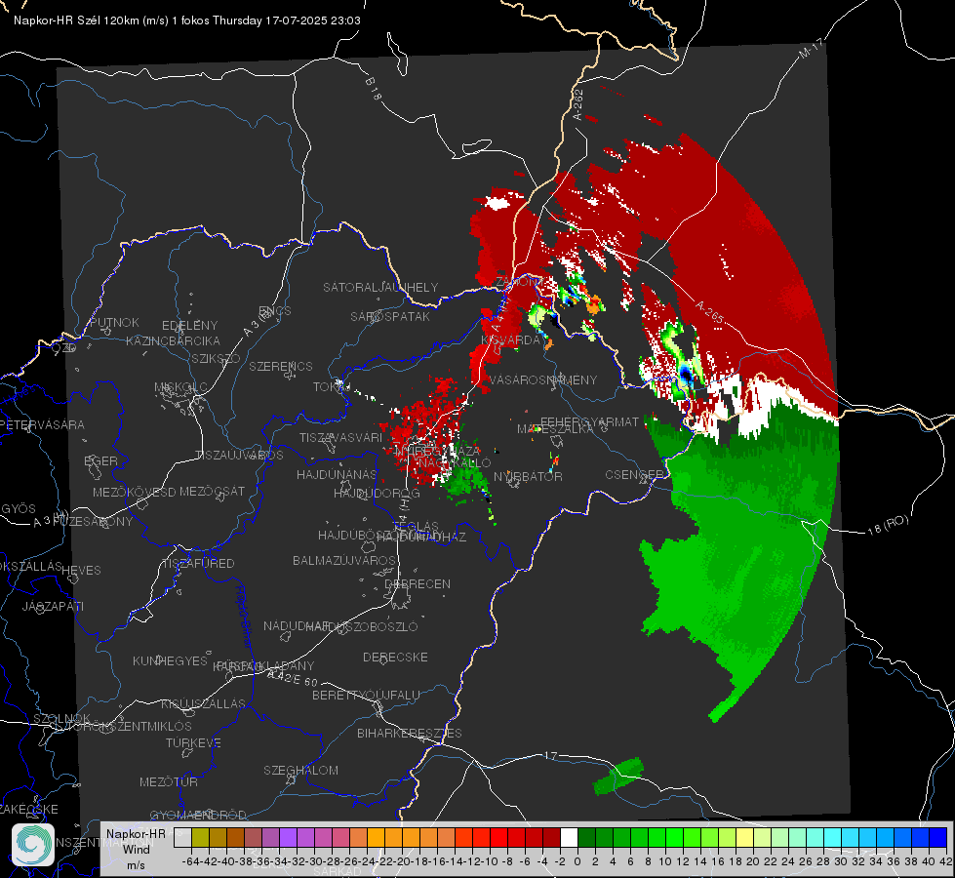Viewport: 955px width, 878px height.
Task: Click the ZÁHONY label
Action: tap(519, 282)
